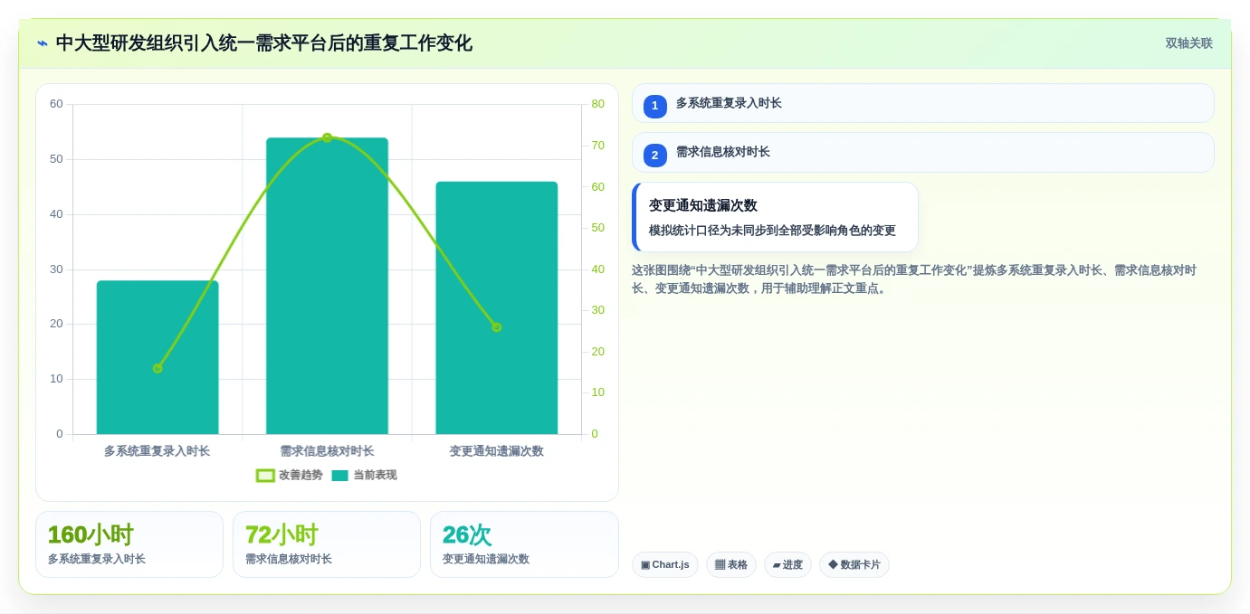Click the text 模拟统计口径为未同步到全部受影响角色的变更
This screenshot has height=614, width=1250.
pos(772,231)
